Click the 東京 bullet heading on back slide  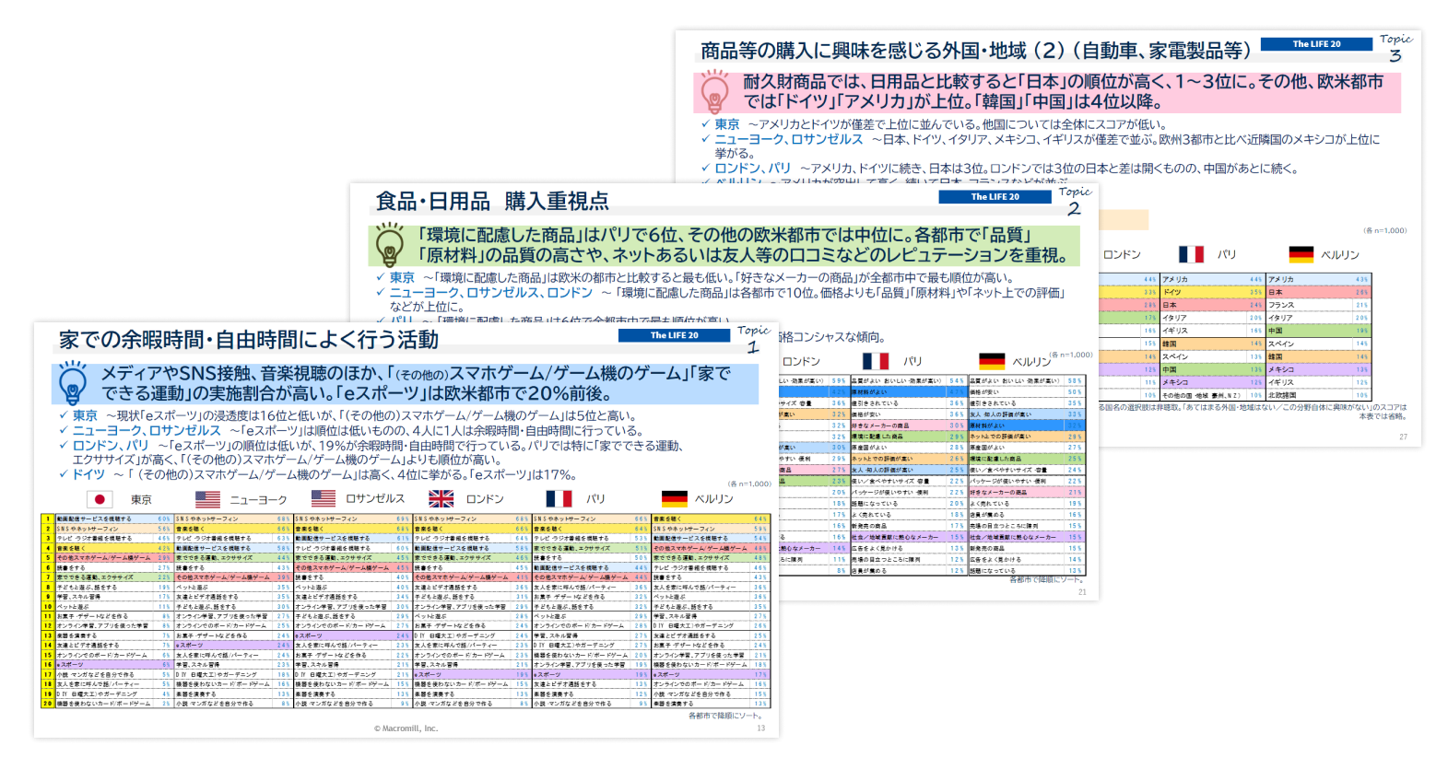[727, 124]
